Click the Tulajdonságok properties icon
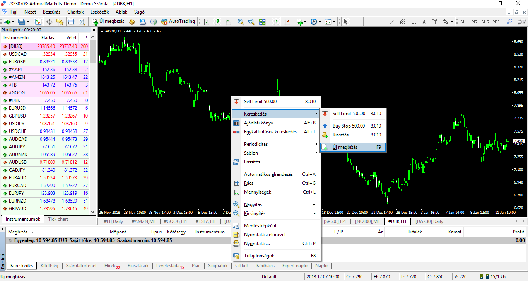Viewport: 528px width, 281px height. 236,256
